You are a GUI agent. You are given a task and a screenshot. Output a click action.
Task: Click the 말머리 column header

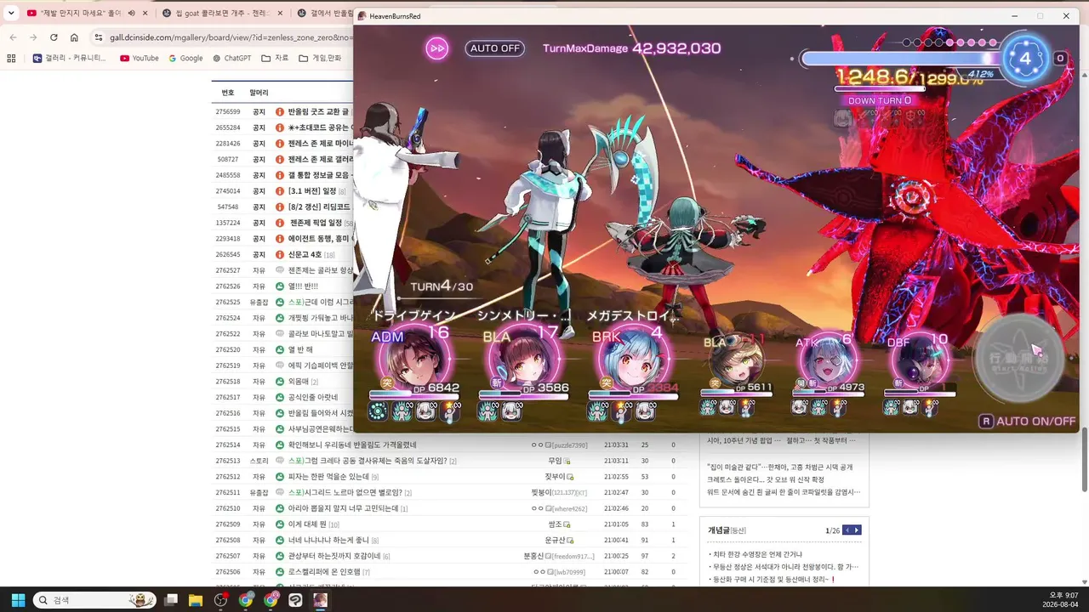(x=259, y=92)
